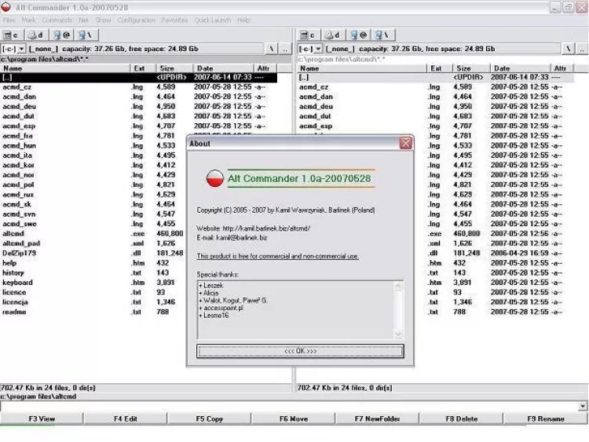Go to parent directory in right panel

click(x=582, y=49)
